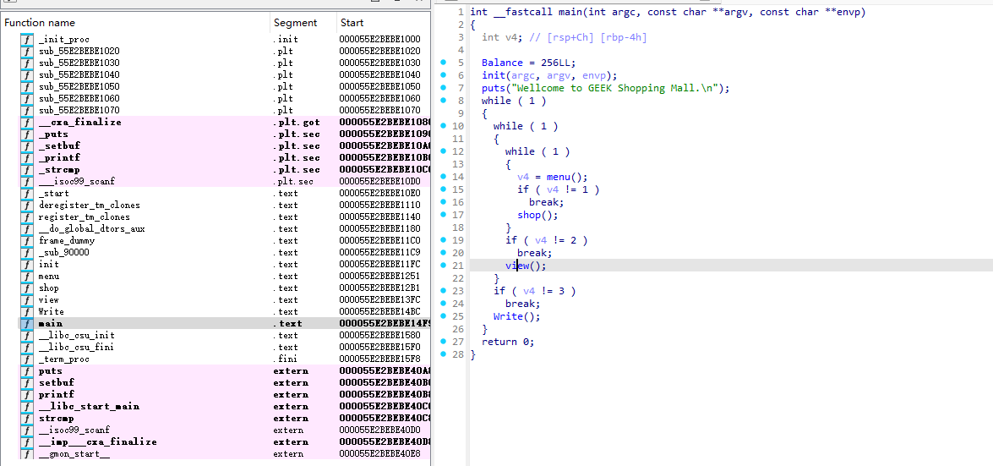Sort list by Function name column header
The width and height of the screenshot is (993, 466).
[x=135, y=23]
